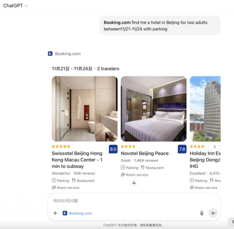This screenshot has width=234, height=229.
Task: Open the Novotel Beijing Peace listing
Action: [x=145, y=153]
